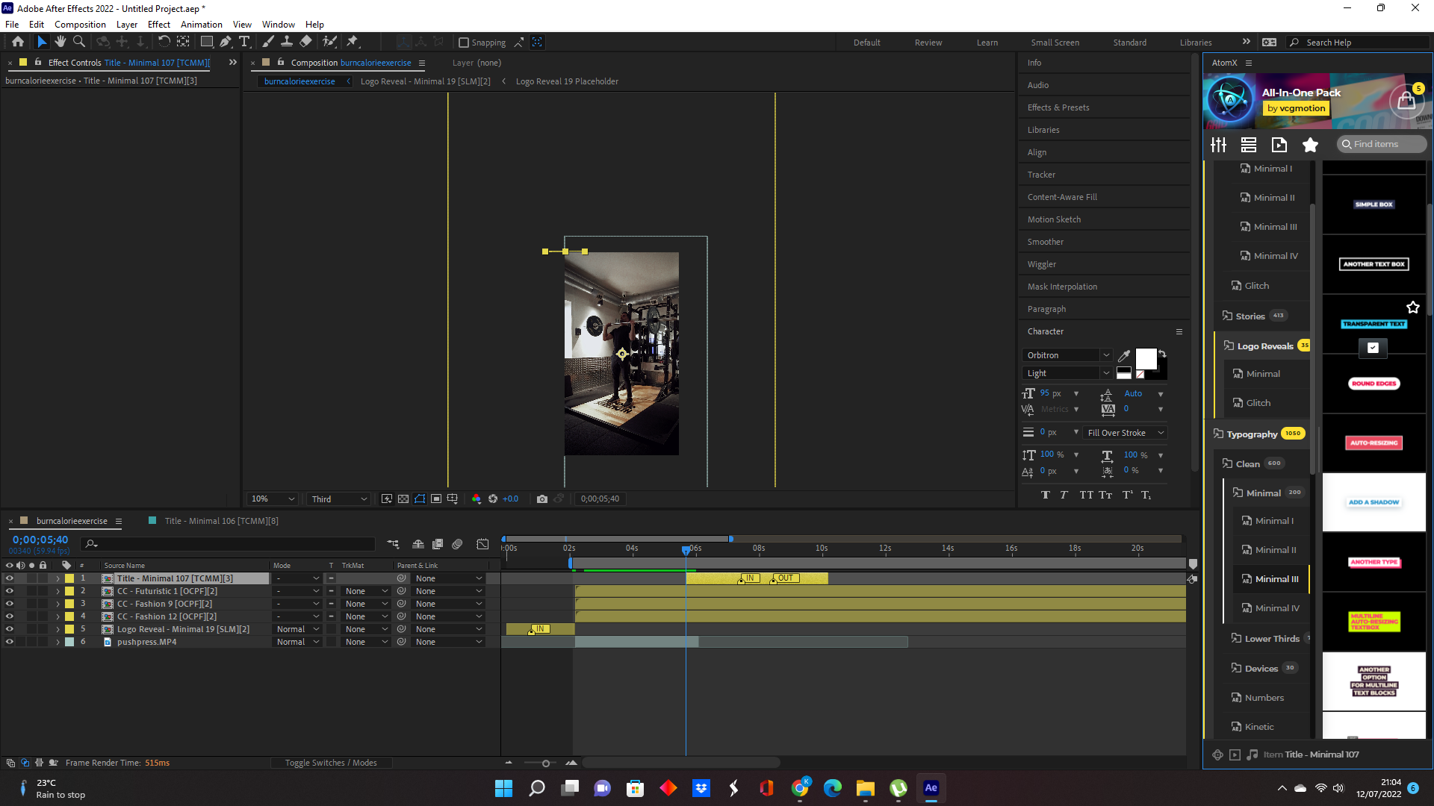
Task: Select the Puppet Pin tool
Action: click(353, 42)
